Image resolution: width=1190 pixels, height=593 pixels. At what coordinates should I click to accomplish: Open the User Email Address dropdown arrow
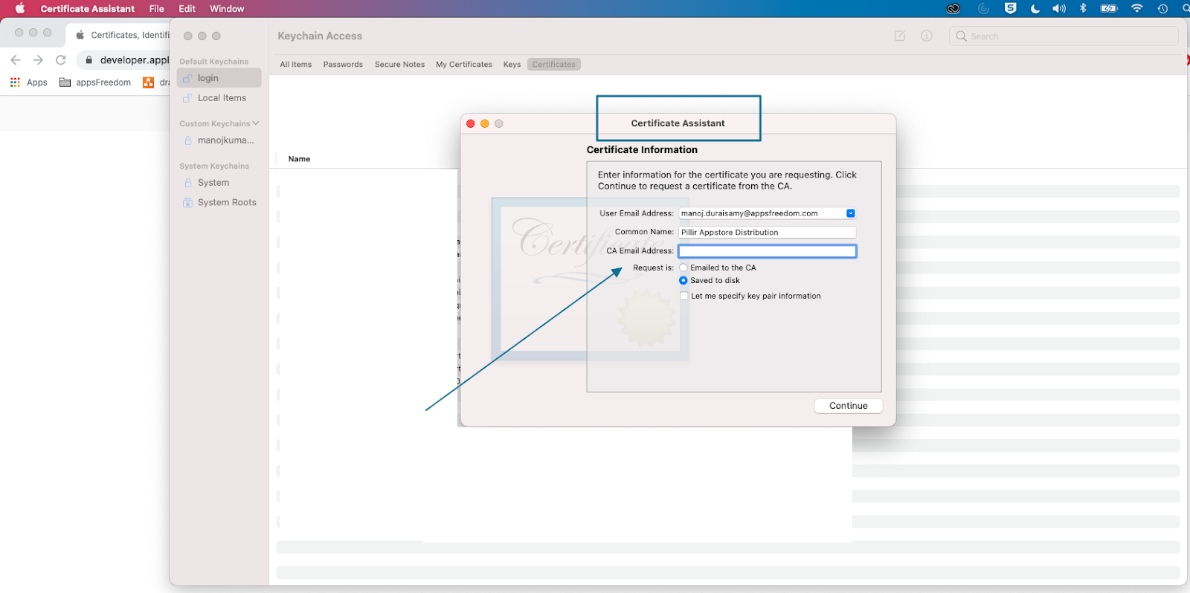pos(851,213)
